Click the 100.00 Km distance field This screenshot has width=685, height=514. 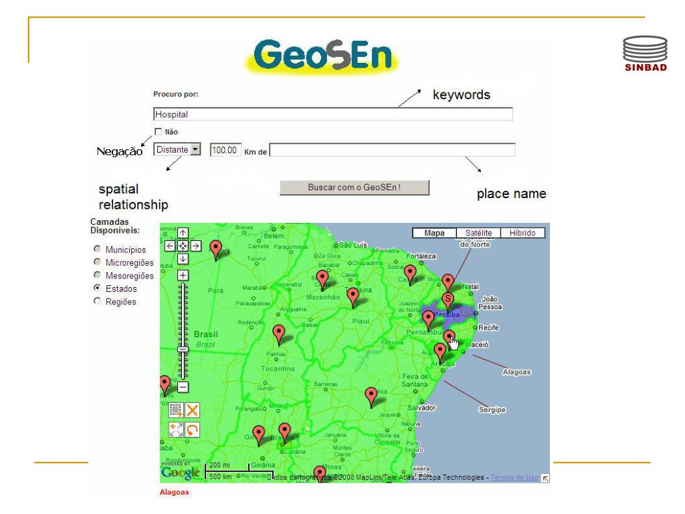(x=225, y=150)
